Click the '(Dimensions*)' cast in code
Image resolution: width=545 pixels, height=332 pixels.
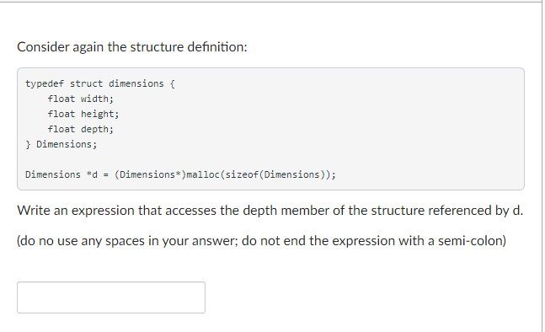tap(150, 174)
